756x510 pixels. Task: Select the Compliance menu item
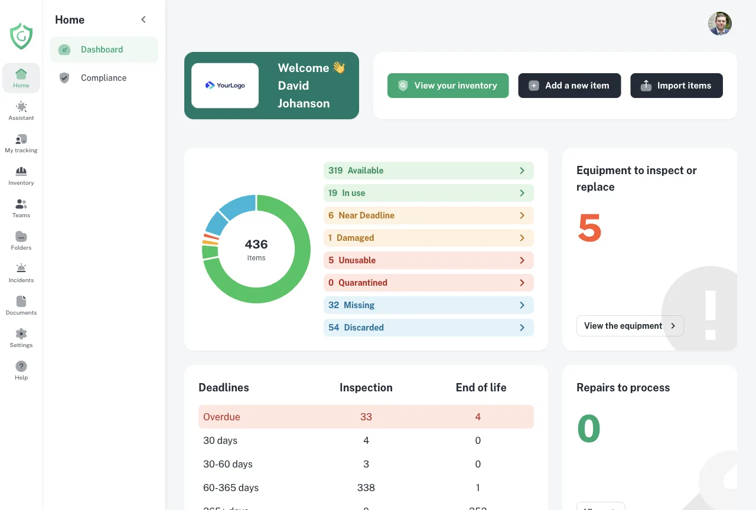[x=104, y=78]
